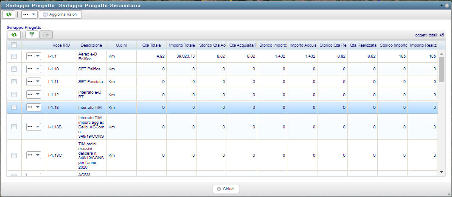Click the vertical scrollbar thumb of the table
Image resolution: width=452 pixels, height=197 pixels.
coord(441,69)
